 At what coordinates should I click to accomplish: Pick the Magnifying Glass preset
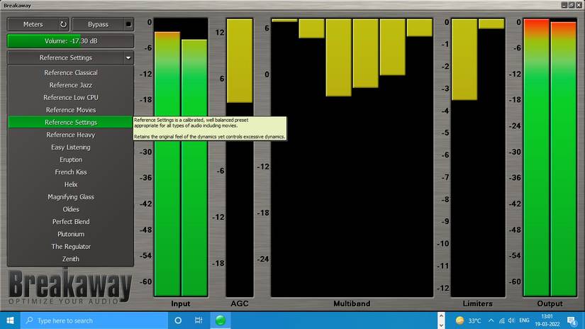[x=70, y=196]
